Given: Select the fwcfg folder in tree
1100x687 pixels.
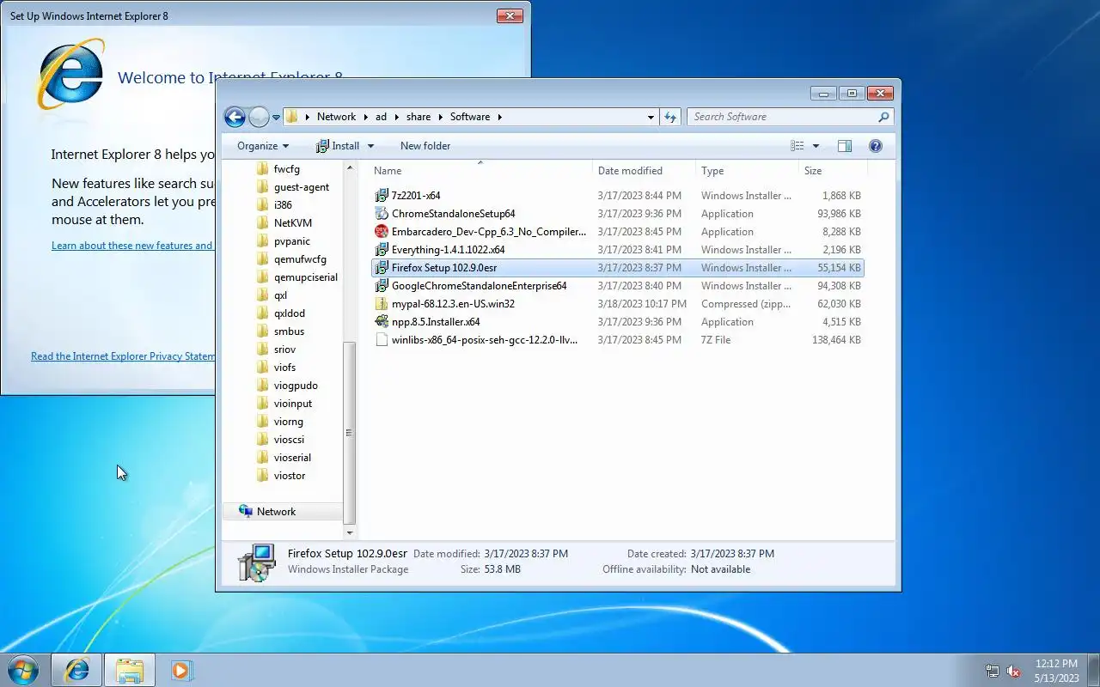Looking at the screenshot, I should tap(279, 169).
